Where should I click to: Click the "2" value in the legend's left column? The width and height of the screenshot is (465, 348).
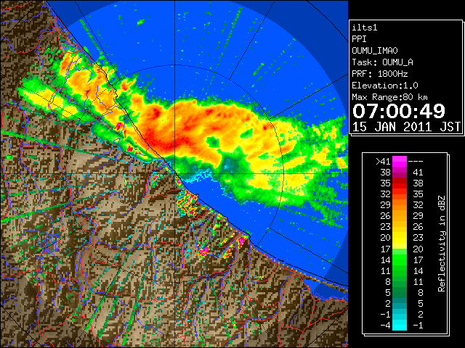[387, 303]
